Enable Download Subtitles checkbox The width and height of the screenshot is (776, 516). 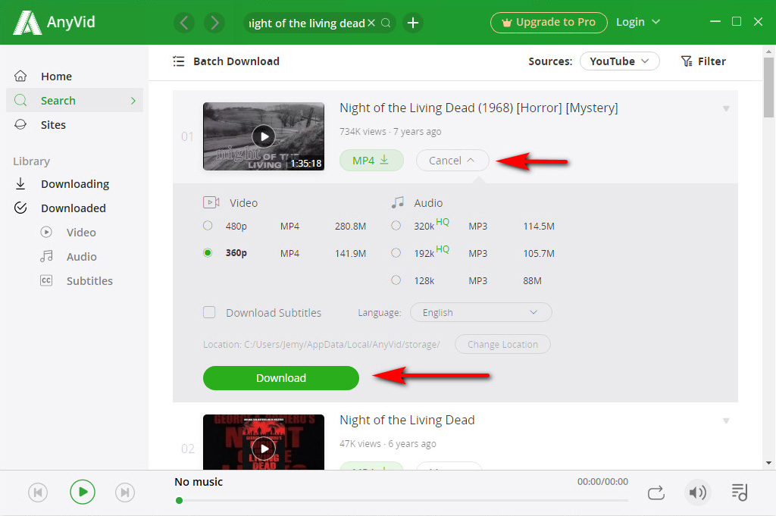[x=209, y=313]
